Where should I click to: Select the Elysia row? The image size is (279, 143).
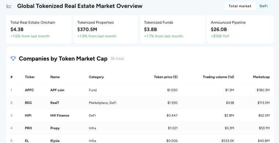(x=140, y=140)
